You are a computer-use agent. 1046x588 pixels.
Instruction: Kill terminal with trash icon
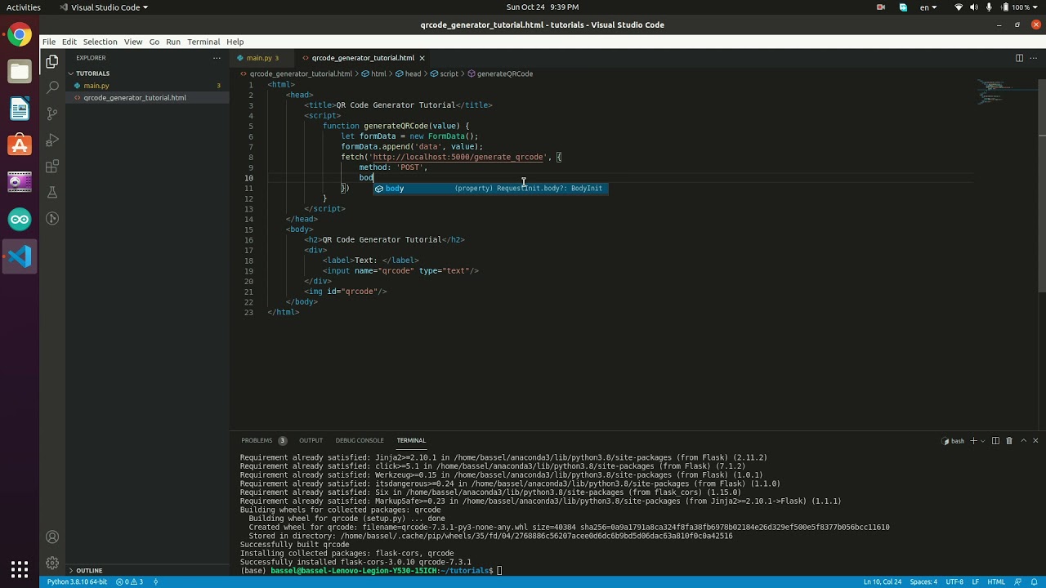coord(1009,440)
